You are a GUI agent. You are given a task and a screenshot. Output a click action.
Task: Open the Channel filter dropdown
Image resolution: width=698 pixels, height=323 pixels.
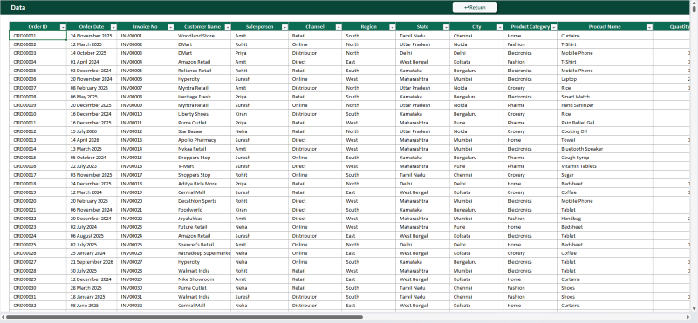tap(339, 27)
